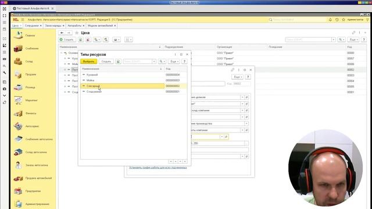Open the print dropdown in the Цеха toolbar
Screen dimensions: 372x209
(116, 39)
